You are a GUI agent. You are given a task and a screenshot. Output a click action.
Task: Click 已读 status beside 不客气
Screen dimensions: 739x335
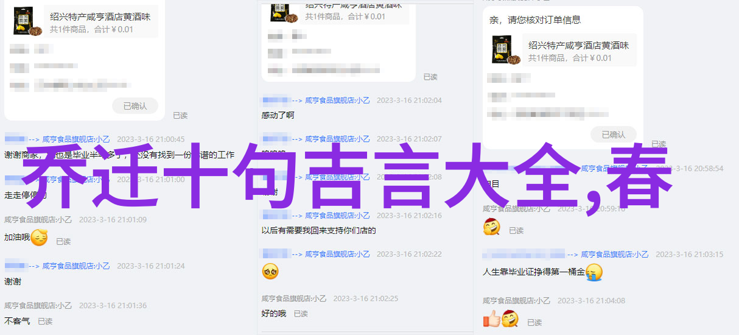pos(45,321)
